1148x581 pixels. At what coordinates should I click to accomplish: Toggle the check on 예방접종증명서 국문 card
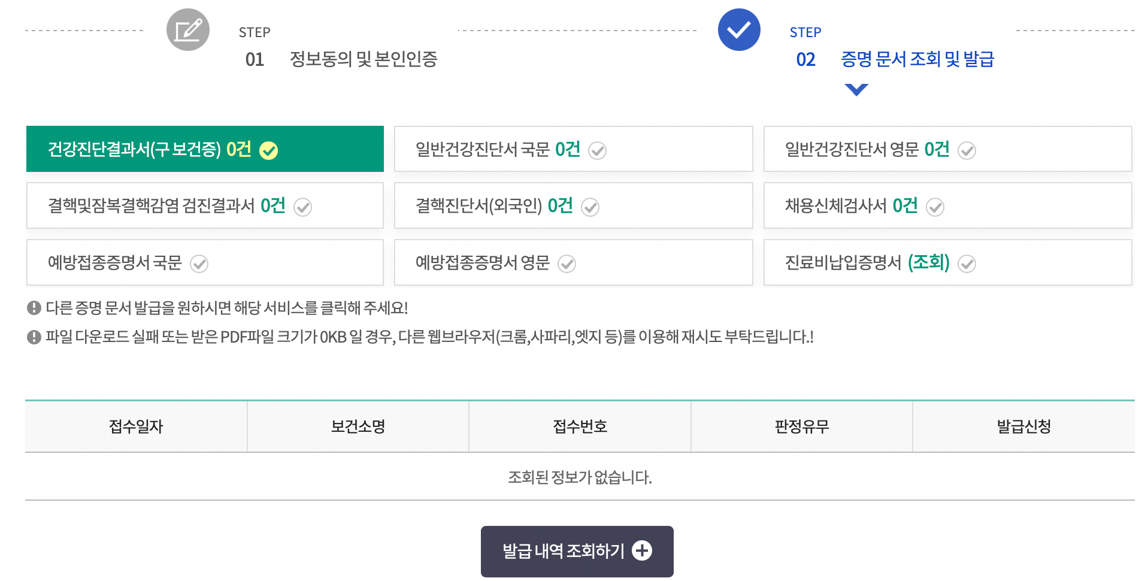tap(200, 264)
